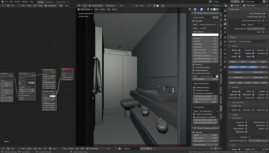The image size is (269, 153).
Task: Expand the Lighting section
Action: [235, 114]
